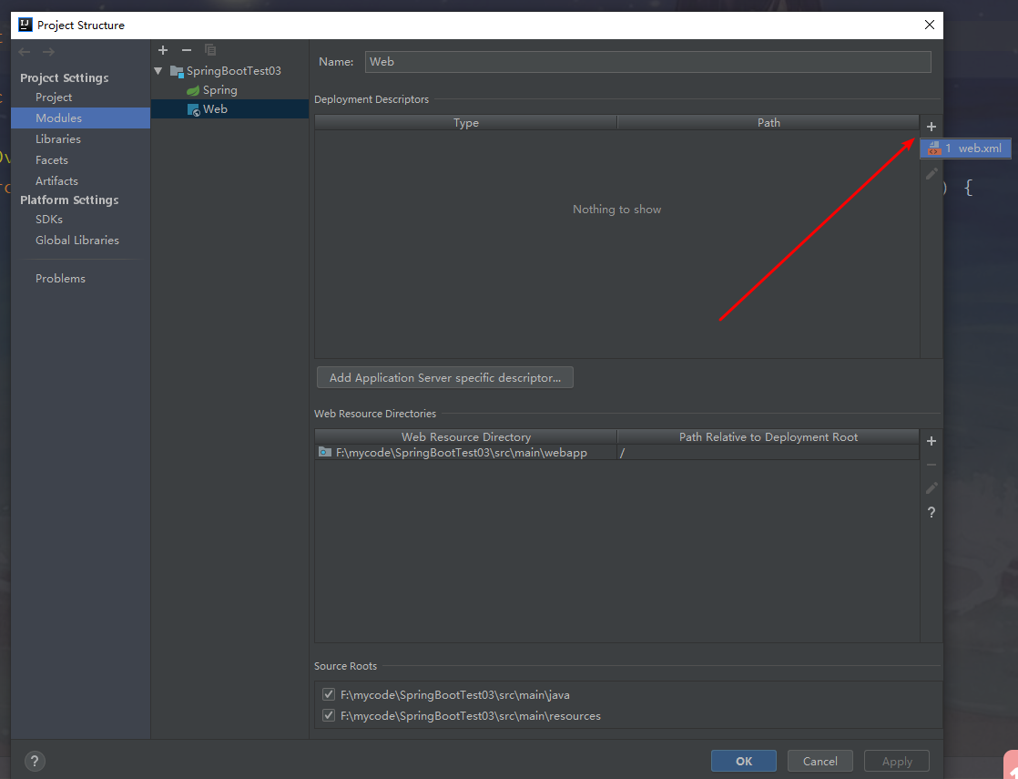This screenshot has width=1018, height=779.
Task: Click the edit deployment descriptor pencil
Action: click(x=931, y=173)
